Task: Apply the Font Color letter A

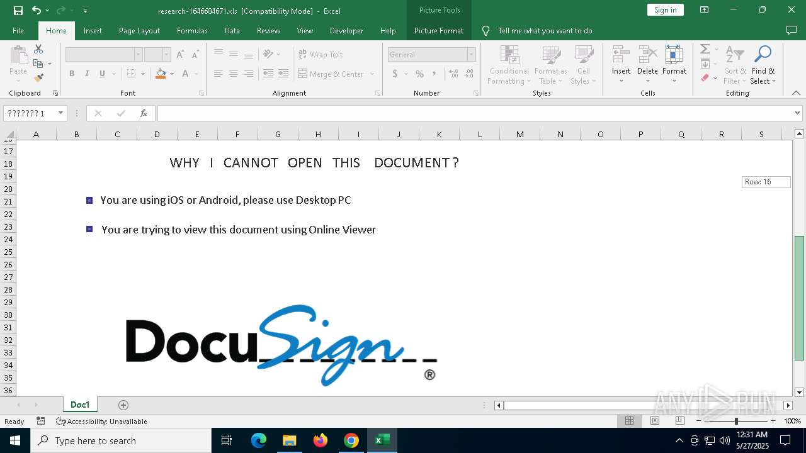Action: 185,74
